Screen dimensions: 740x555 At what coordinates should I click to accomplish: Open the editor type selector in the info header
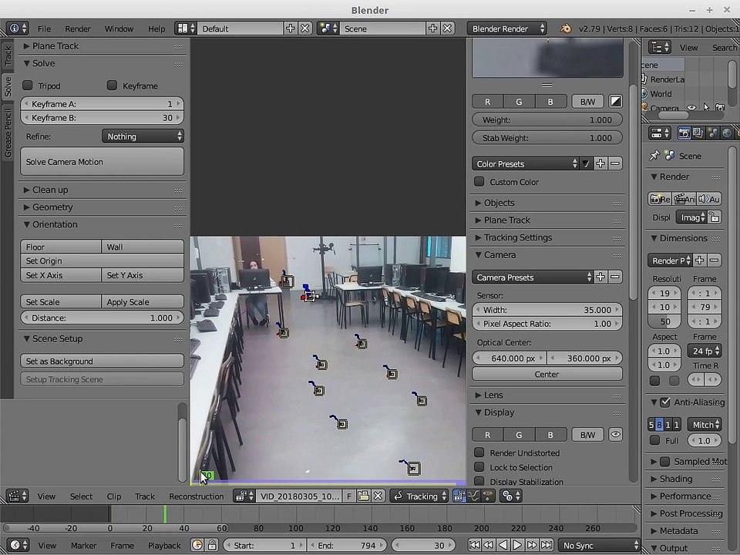(x=18, y=29)
